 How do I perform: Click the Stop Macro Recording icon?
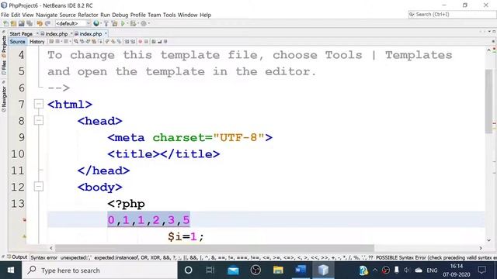coord(146,41)
